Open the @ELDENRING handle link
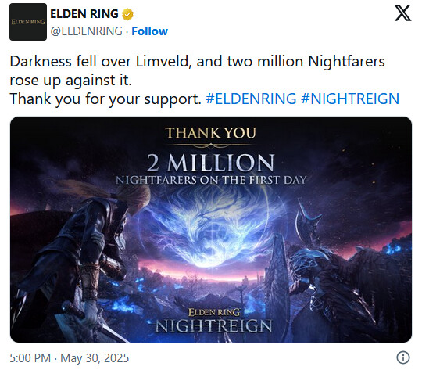 pyautogui.click(x=87, y=31)
